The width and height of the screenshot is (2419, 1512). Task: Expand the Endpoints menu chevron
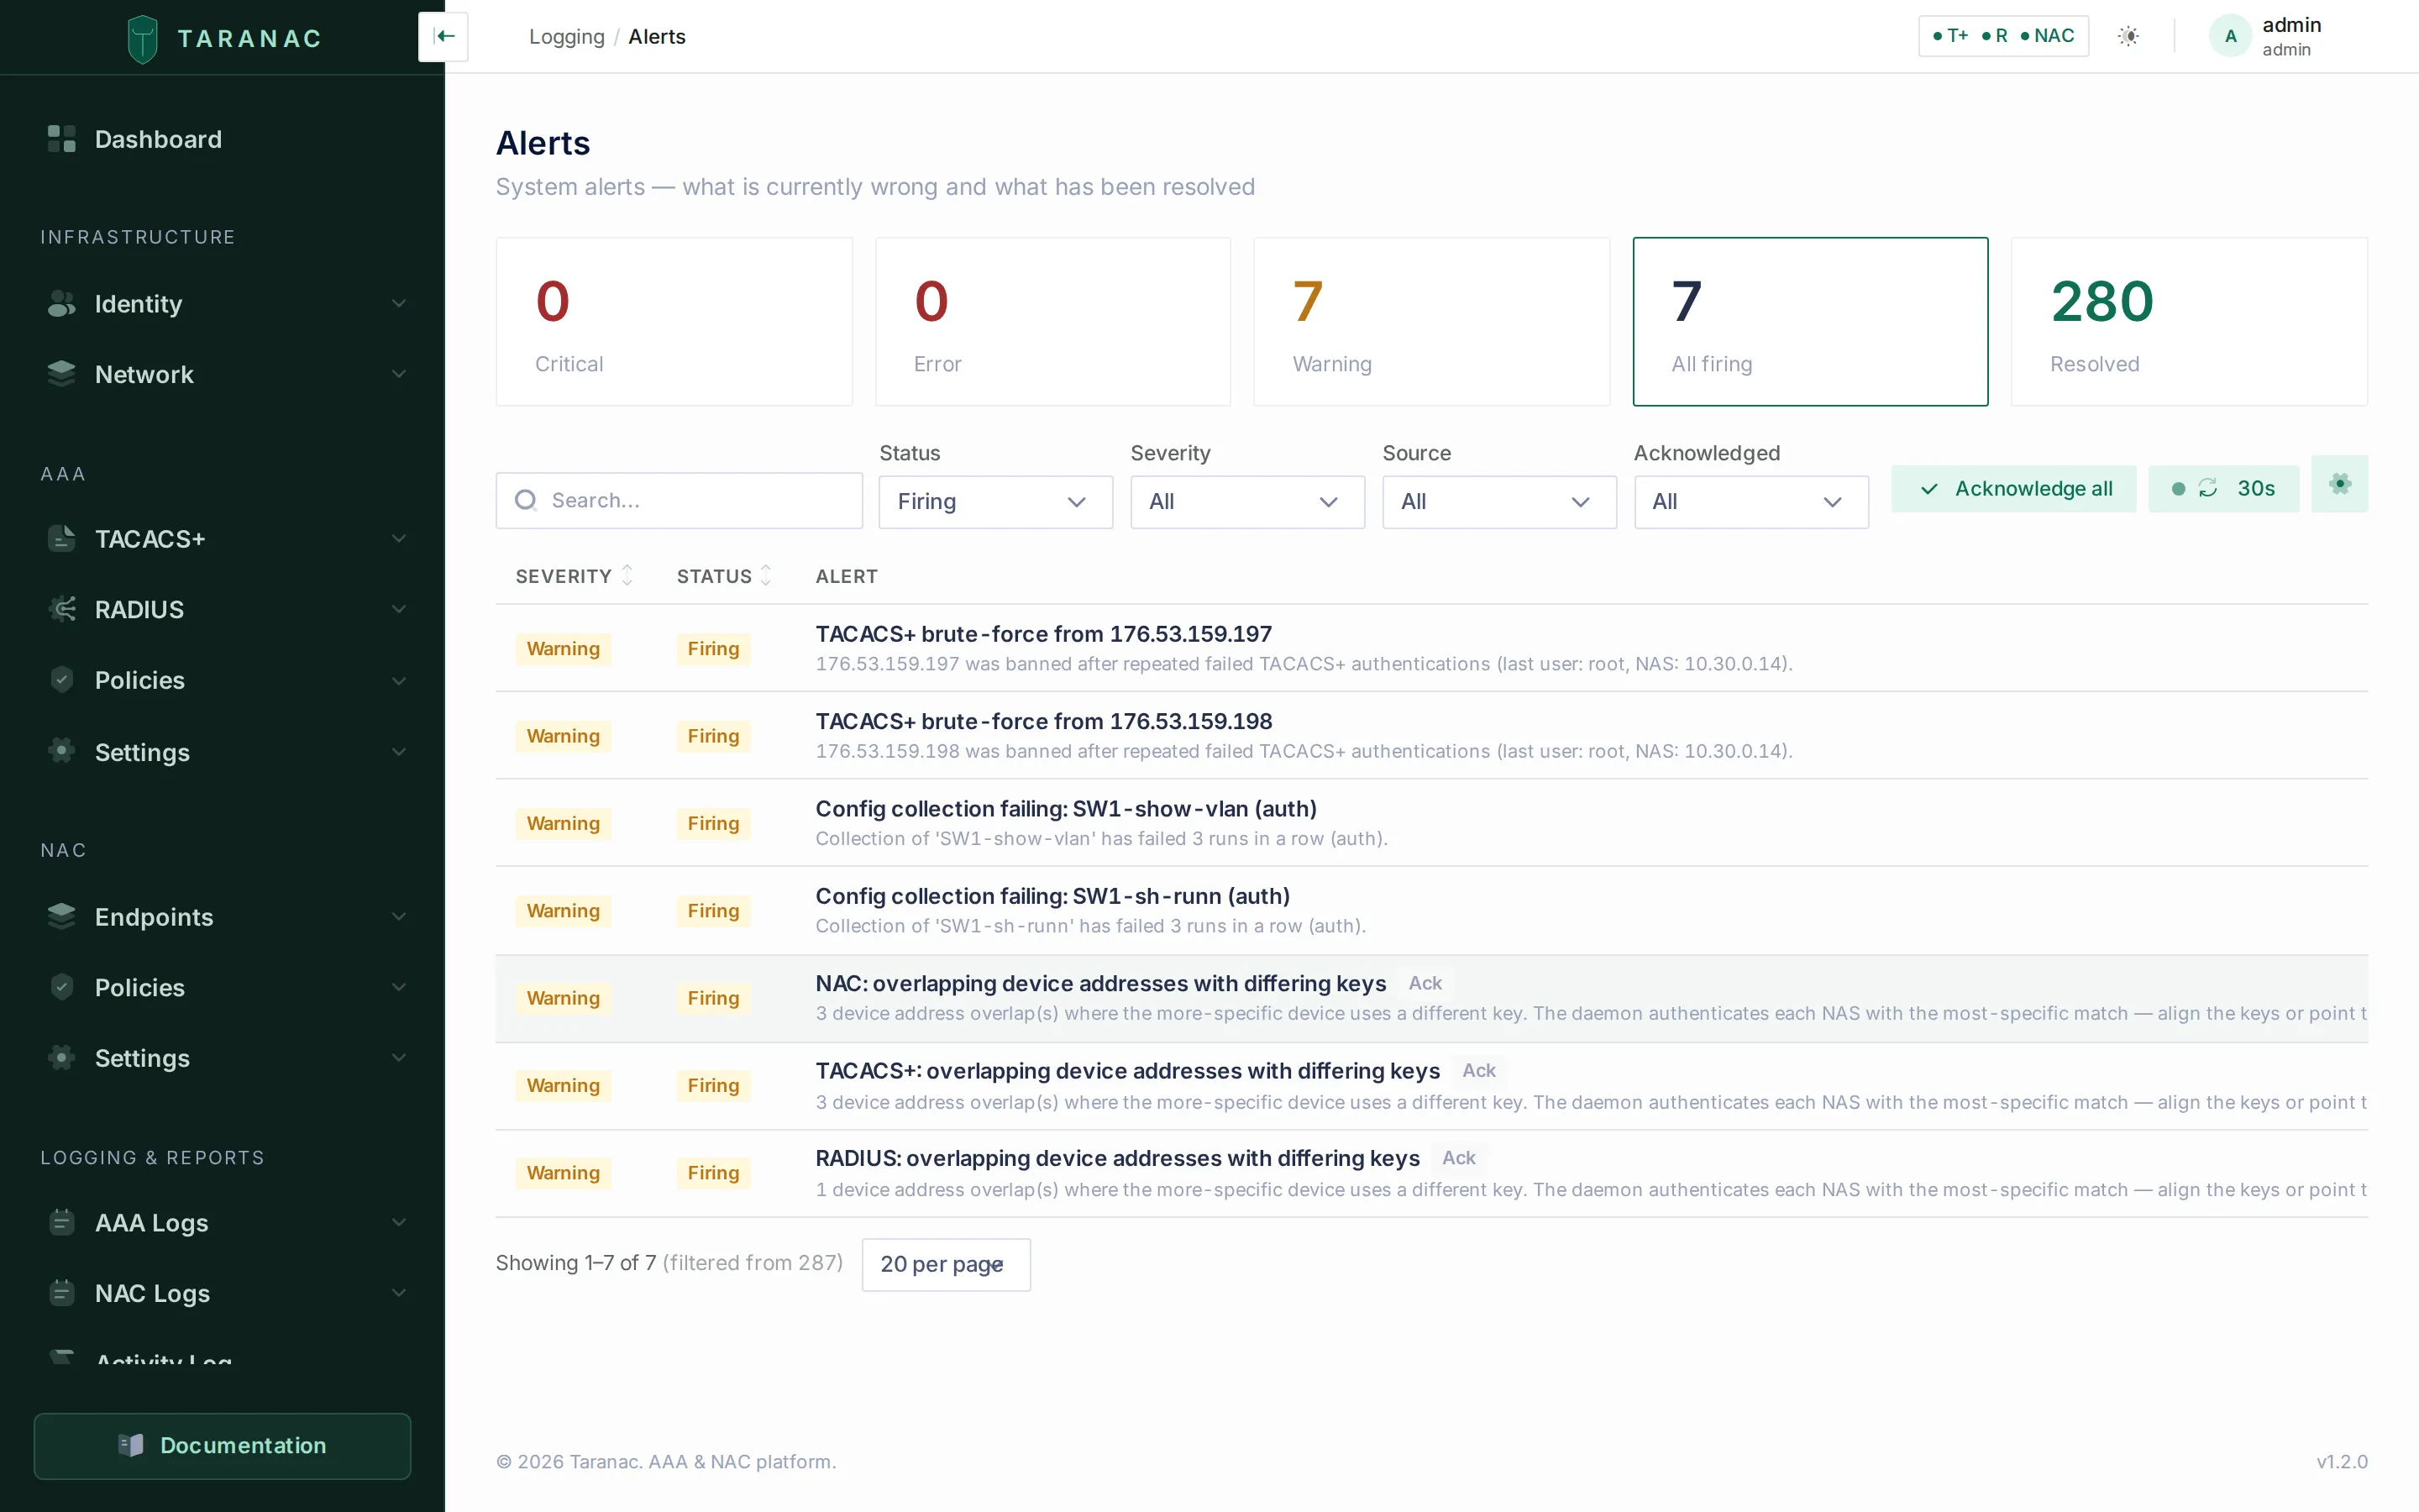coord(399,916)
